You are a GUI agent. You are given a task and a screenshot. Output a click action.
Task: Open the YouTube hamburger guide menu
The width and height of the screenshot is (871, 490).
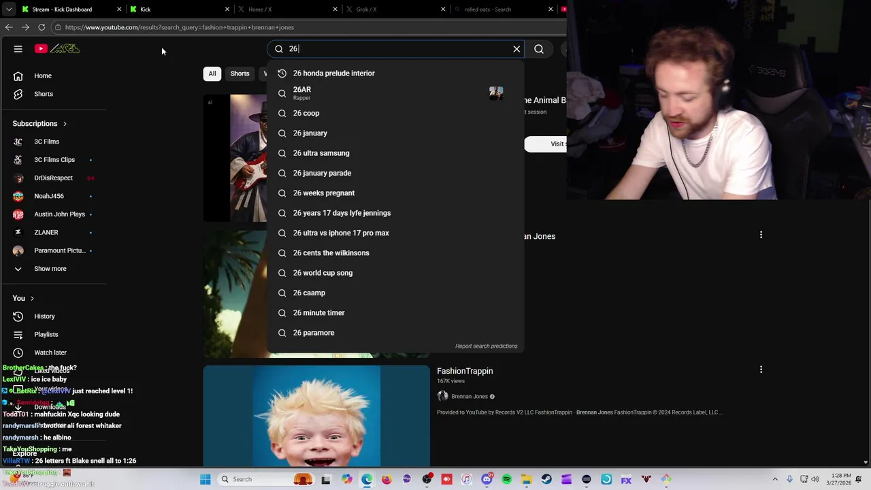[18, 49]
